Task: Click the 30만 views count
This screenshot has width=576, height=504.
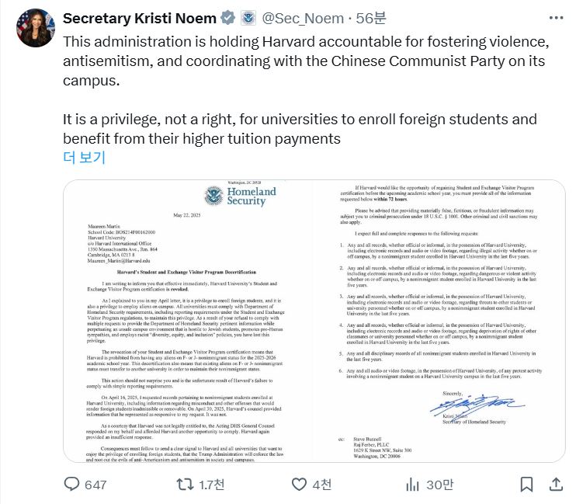Action: click(439, 485)
